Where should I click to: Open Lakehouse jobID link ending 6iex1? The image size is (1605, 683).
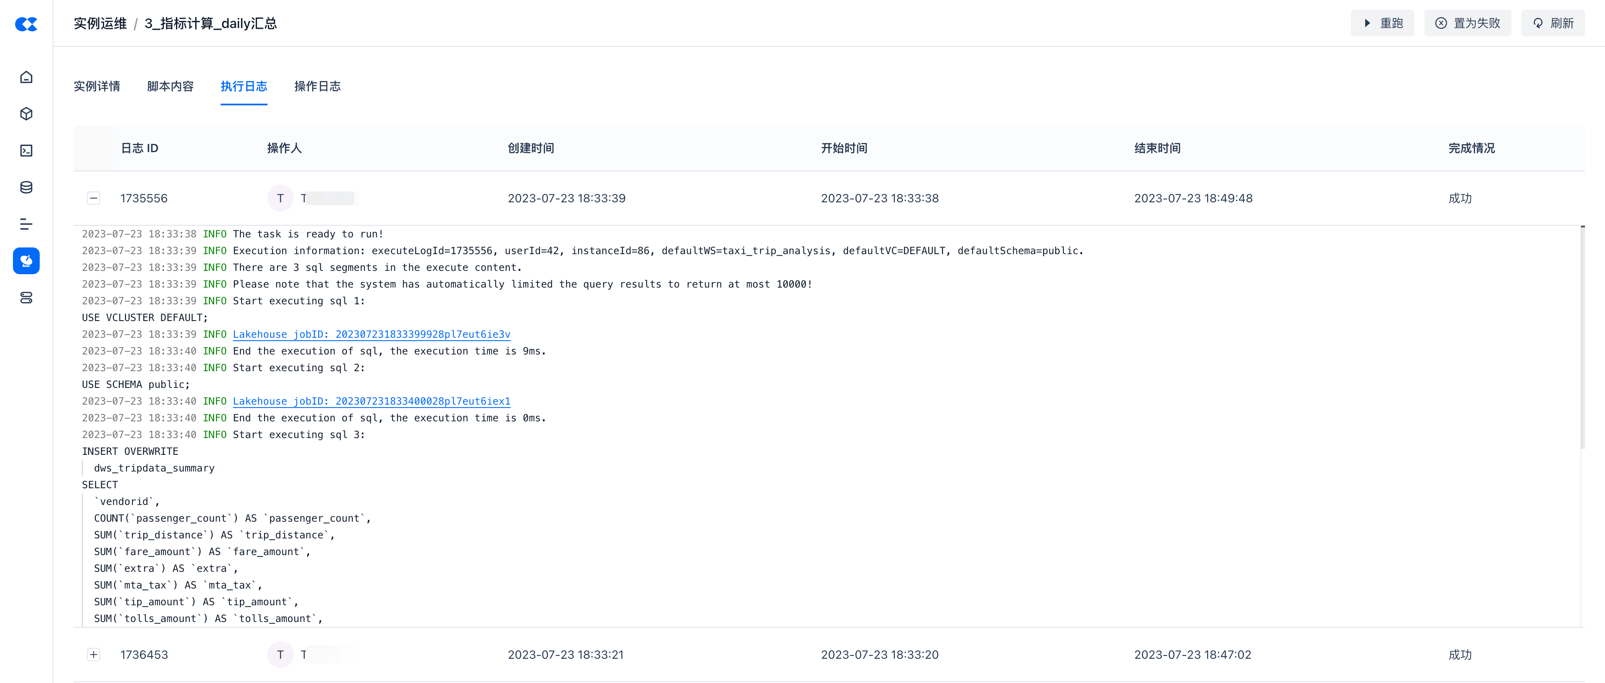click(x=371, y=401)
